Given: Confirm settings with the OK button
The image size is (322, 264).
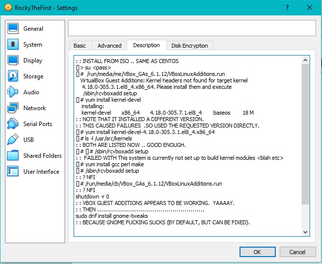Looking at the screenshot, I should (257, 252).
